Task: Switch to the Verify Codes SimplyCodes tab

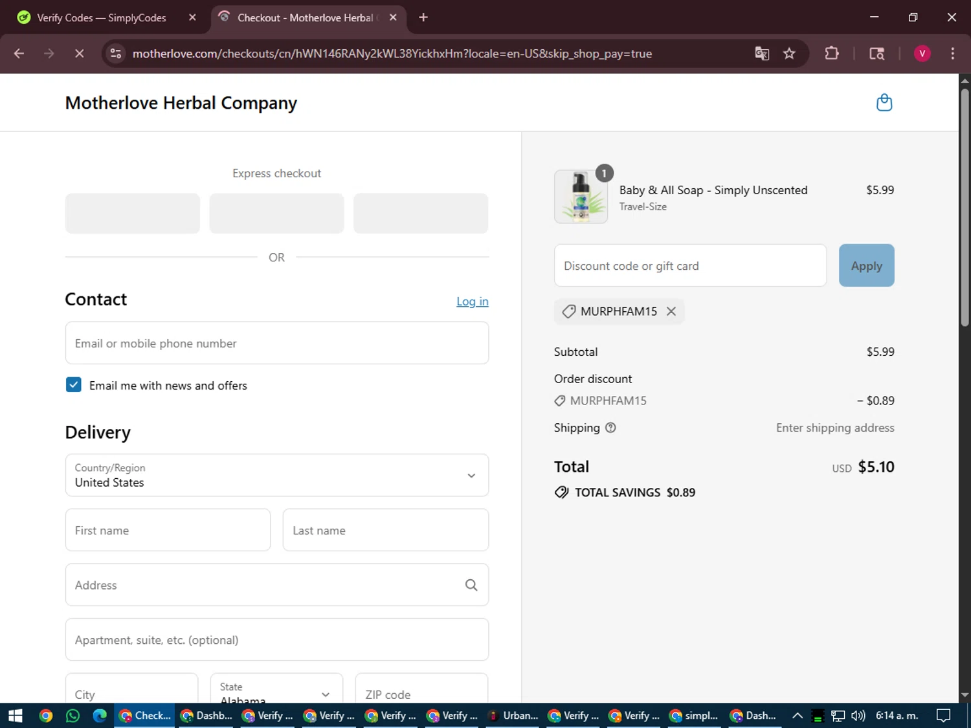Action: pyautogui.click(x=102, y=17)
